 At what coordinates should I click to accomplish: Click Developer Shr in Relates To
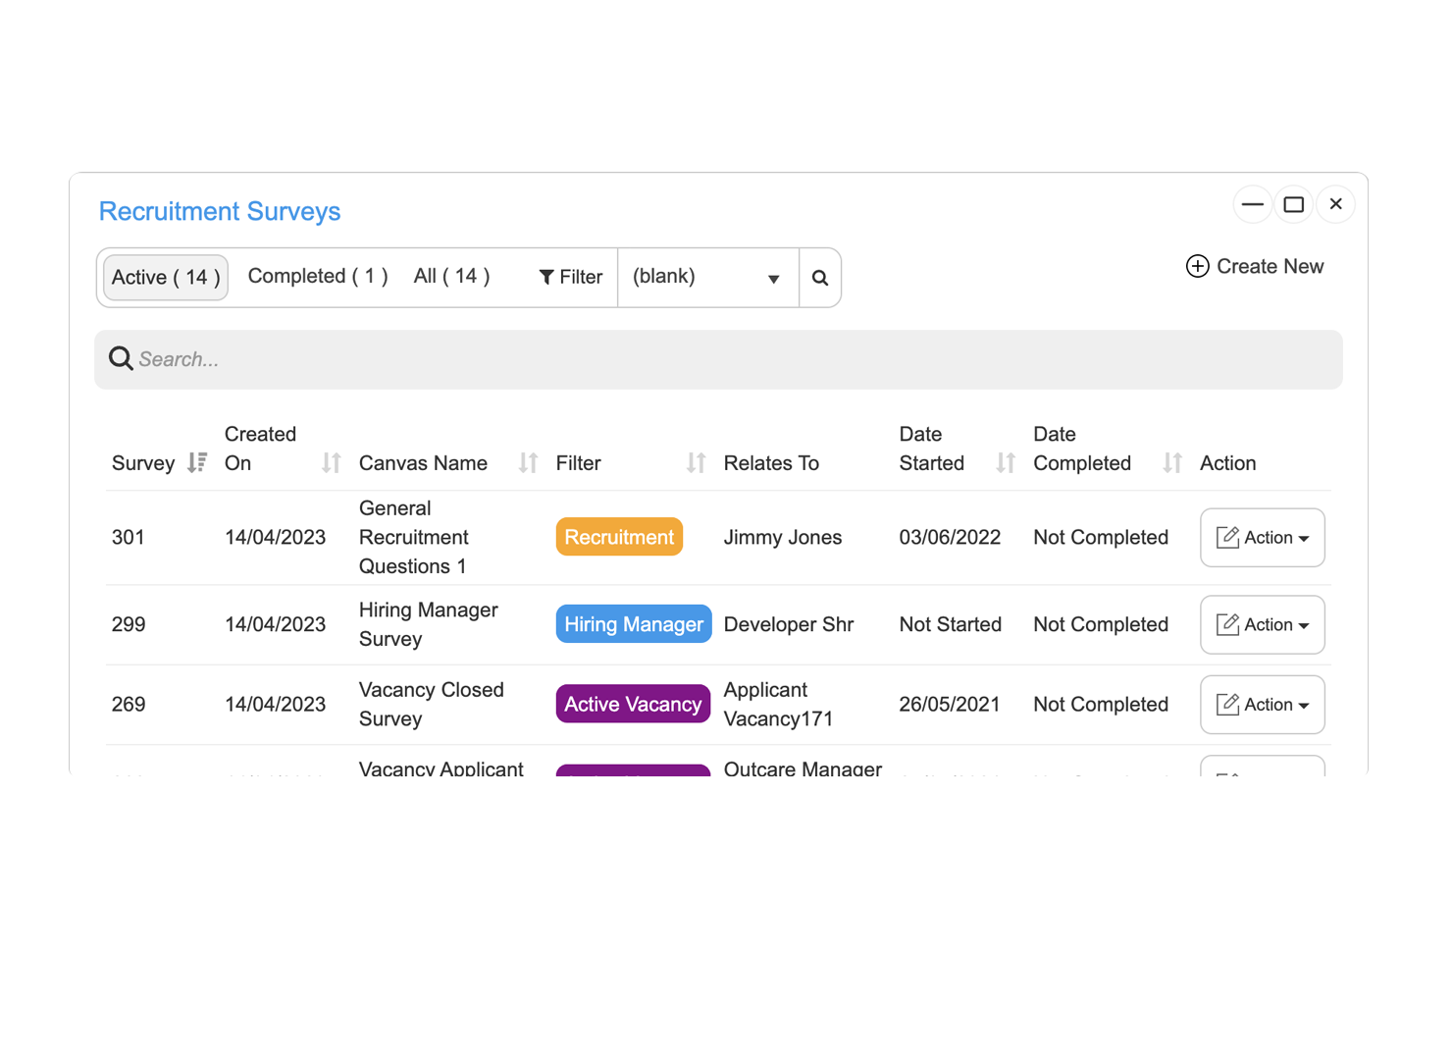pyautogui.click(x=789, y=624)
